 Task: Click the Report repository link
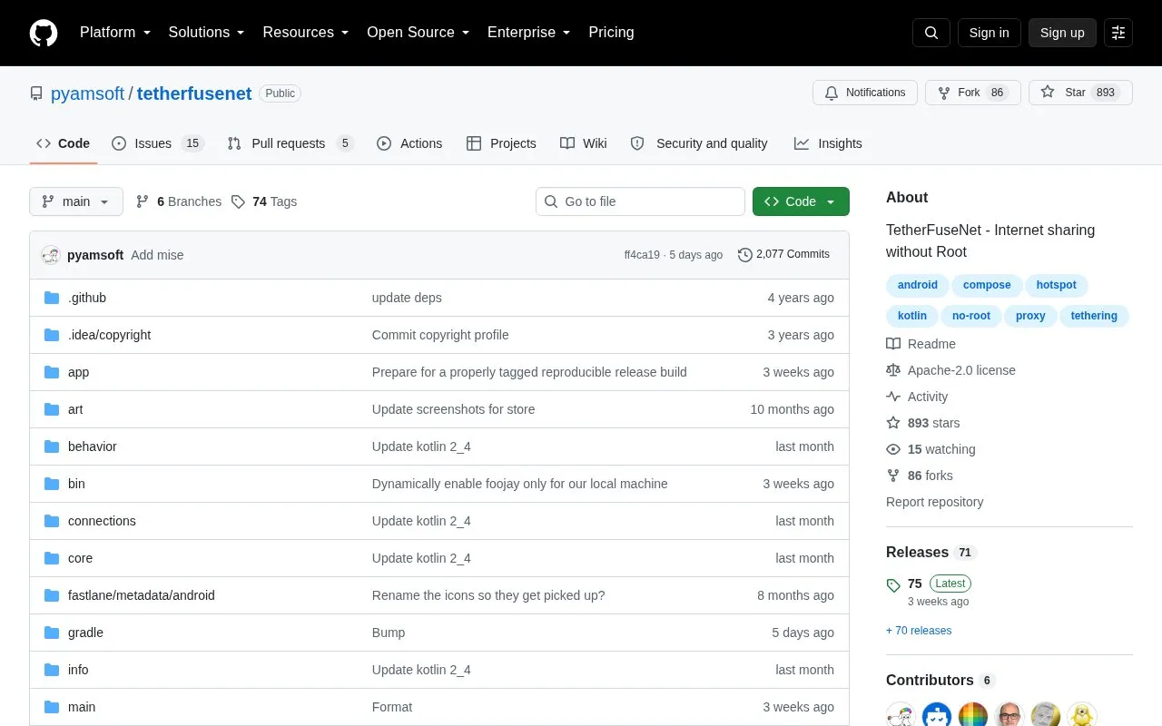coord(934,502)
